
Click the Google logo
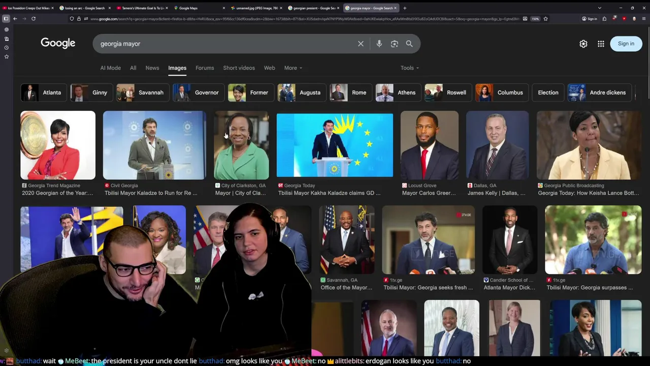point(58,43)
